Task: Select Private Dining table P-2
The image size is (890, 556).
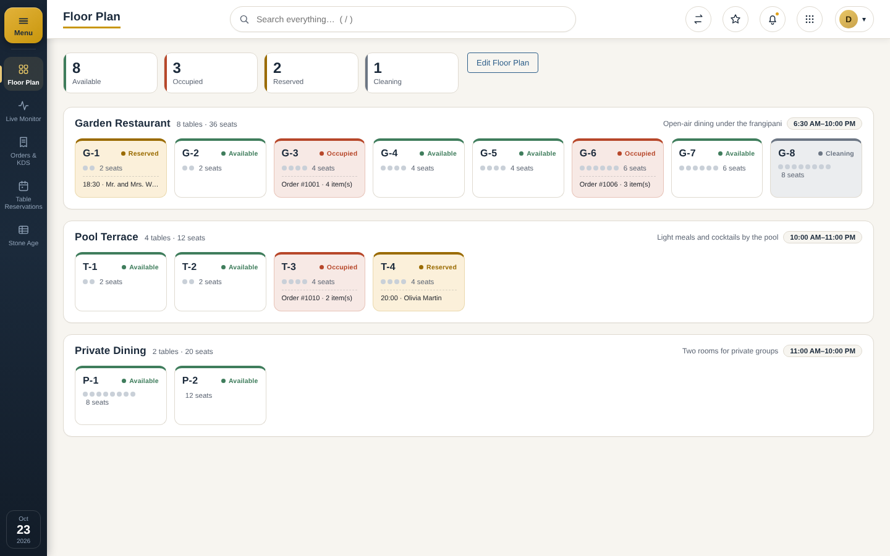Action: (220, 395)
